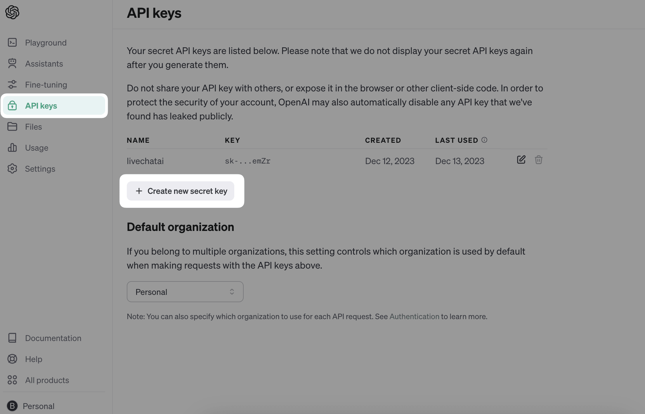
Task: Open the Files section
Action: click(54, 127)
